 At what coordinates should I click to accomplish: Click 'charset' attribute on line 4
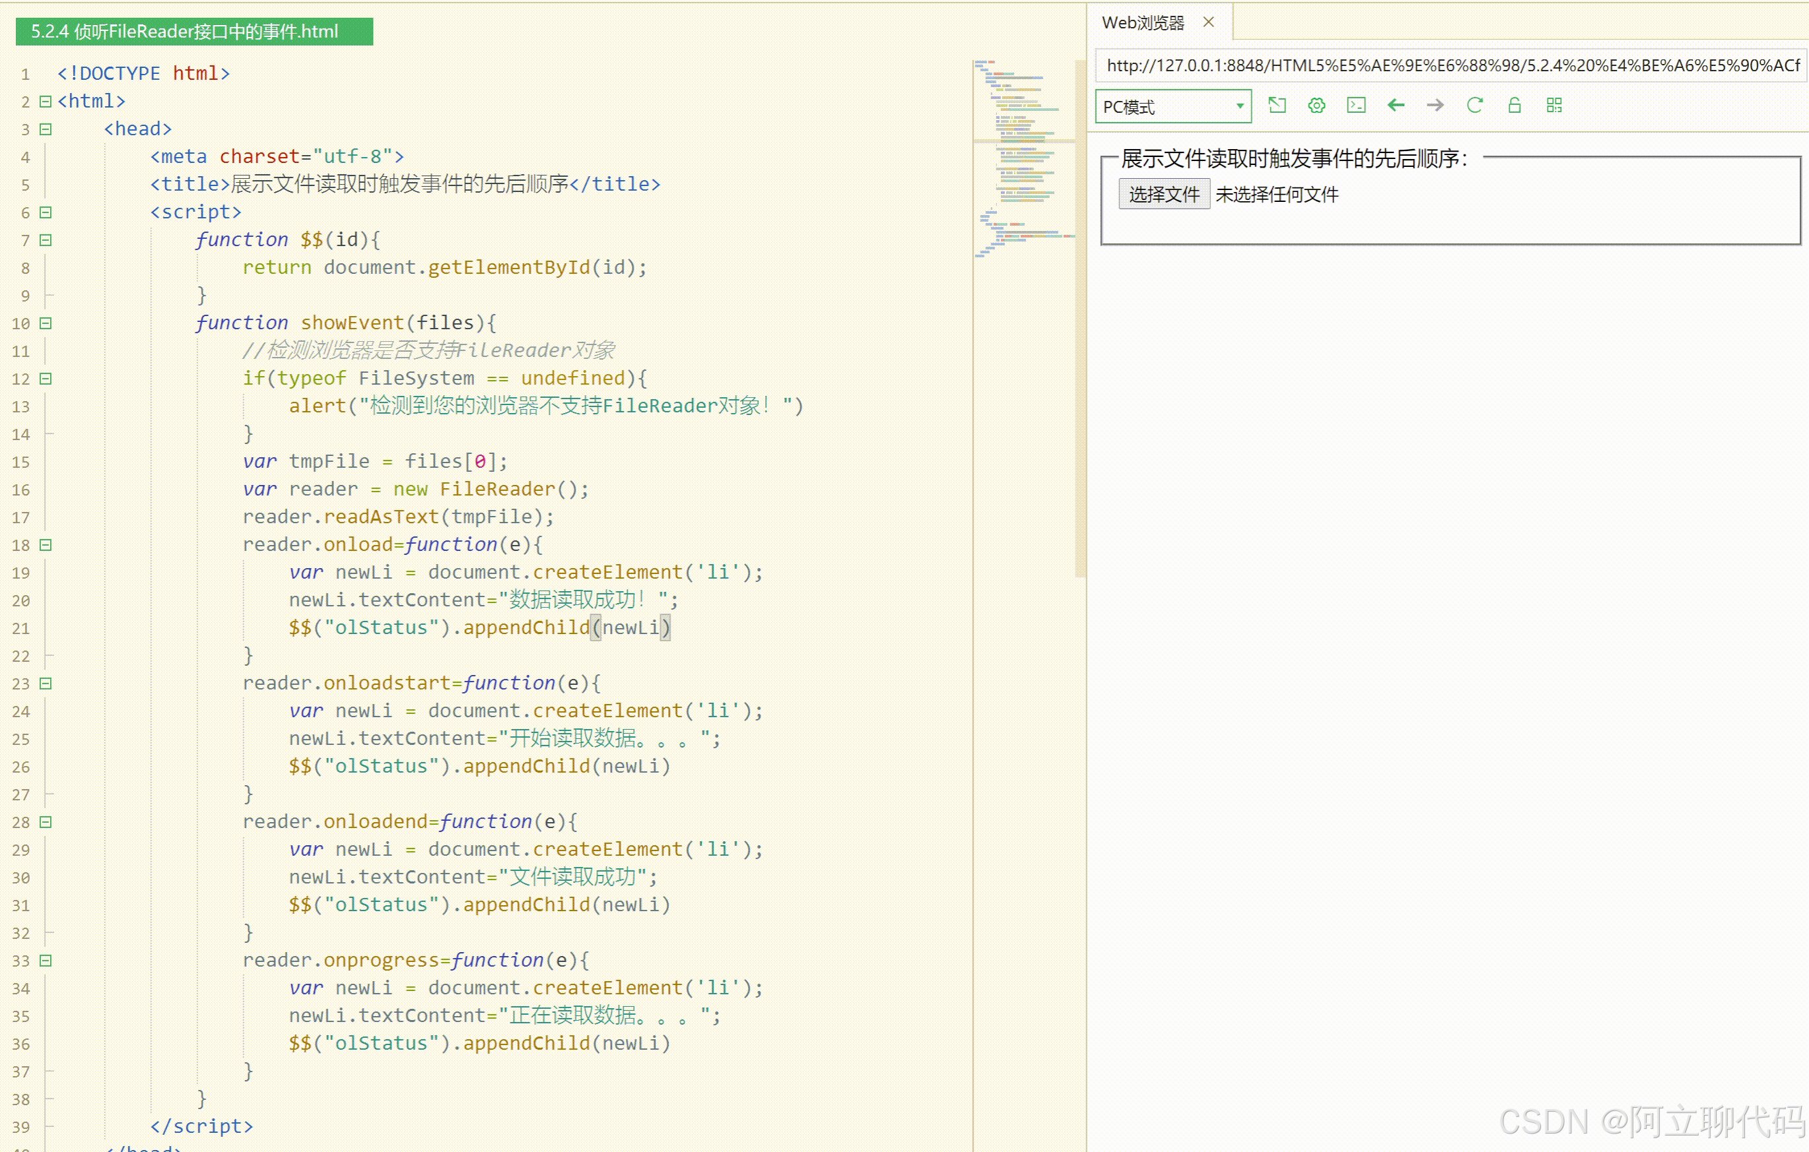tap(260, 156)
